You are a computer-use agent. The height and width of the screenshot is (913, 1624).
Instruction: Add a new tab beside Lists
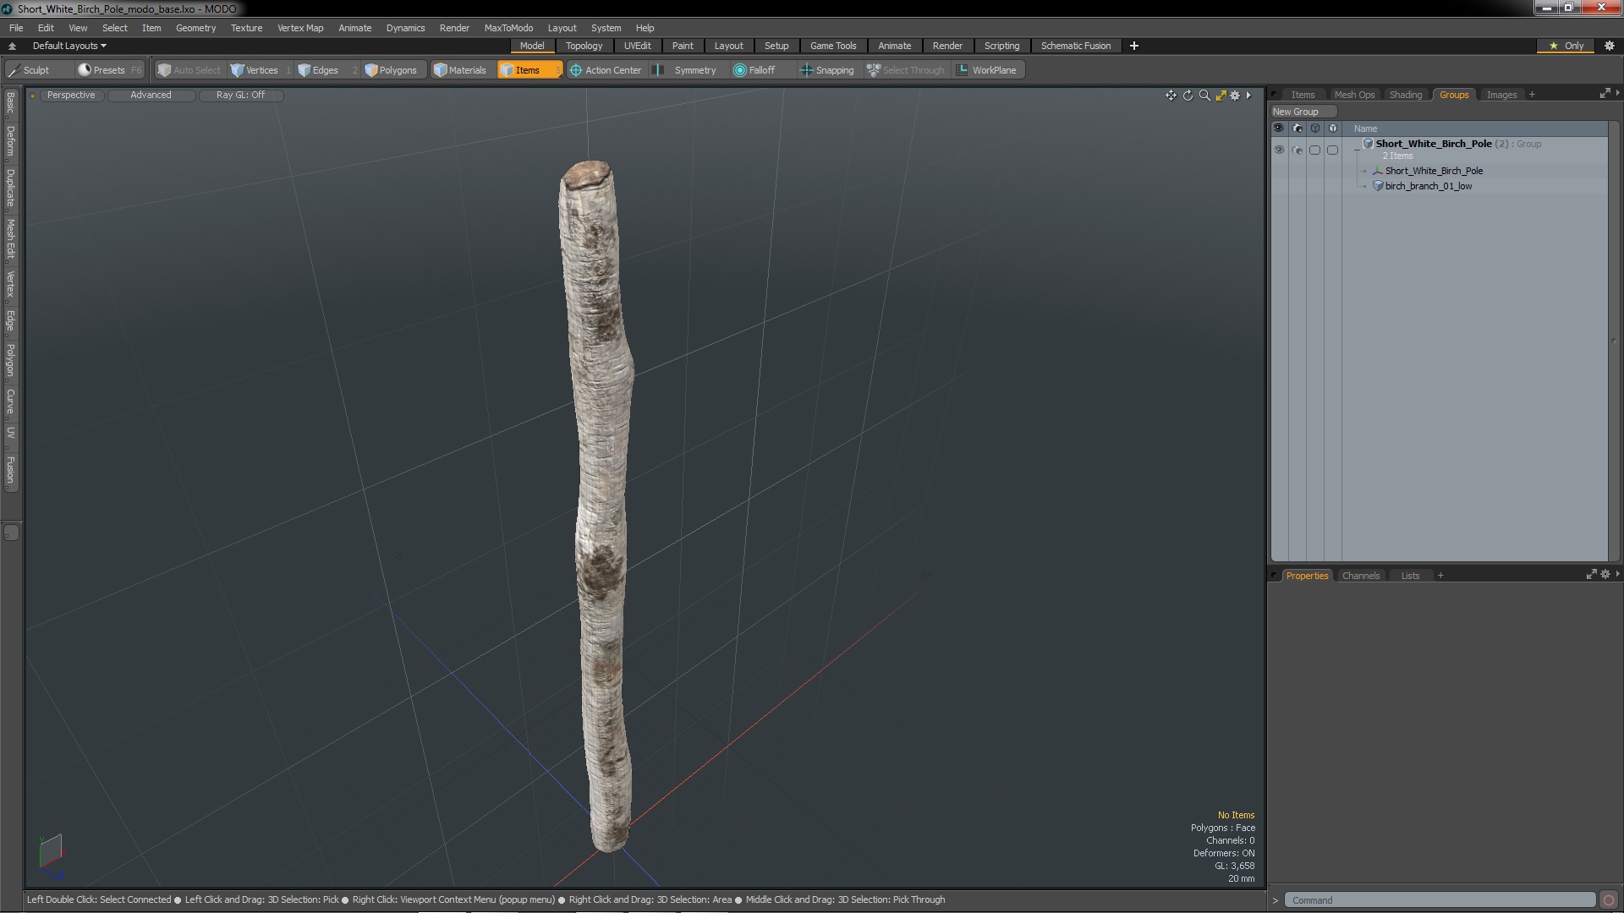[1440, 576]
